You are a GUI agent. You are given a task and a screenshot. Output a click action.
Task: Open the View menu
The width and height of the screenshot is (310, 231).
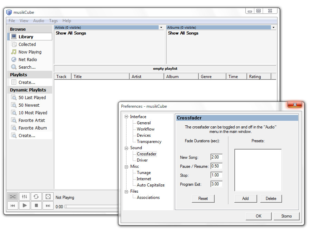coord(24,21)
